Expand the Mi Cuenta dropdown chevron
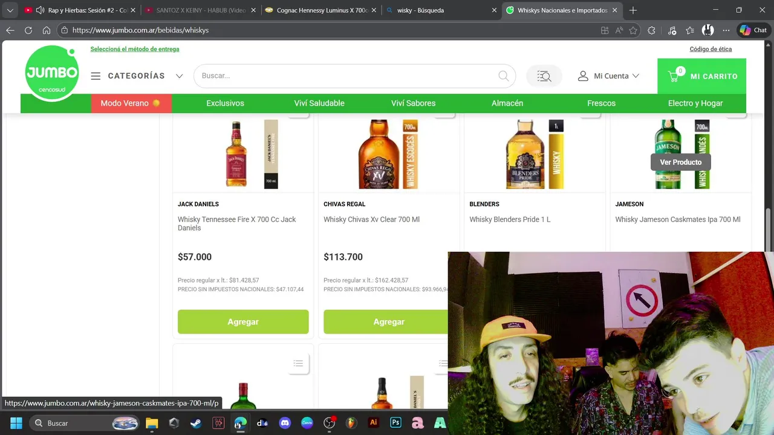Screen dimensions: 774x435 (636, 76)
